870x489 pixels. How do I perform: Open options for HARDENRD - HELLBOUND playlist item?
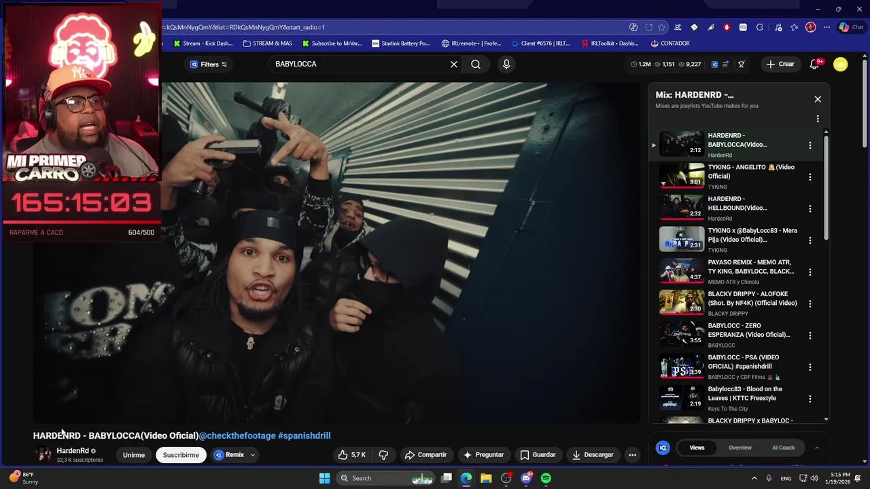pyautogui.click(x=810, y=209)
